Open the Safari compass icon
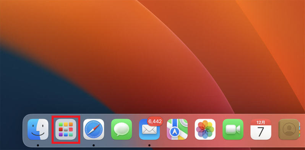Image resolution: width=305 pixels, height=150 pixels. [94, 129]
